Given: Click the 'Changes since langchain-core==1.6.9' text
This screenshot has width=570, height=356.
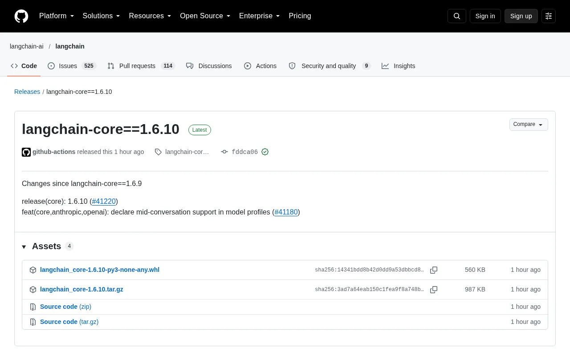Looking at the screenshot, I should click(x=82, y=183).
